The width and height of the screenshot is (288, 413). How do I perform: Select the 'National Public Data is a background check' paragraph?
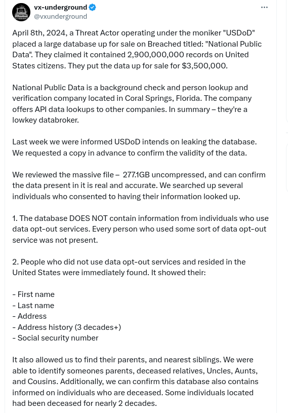(132, 104)
